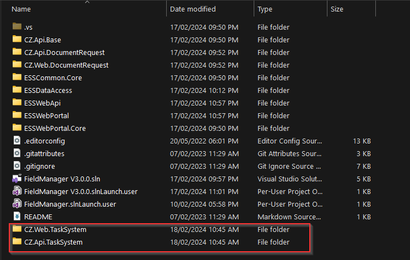Sort by the Size column header
The image size is (410, 260).
(x=337, y=9)
